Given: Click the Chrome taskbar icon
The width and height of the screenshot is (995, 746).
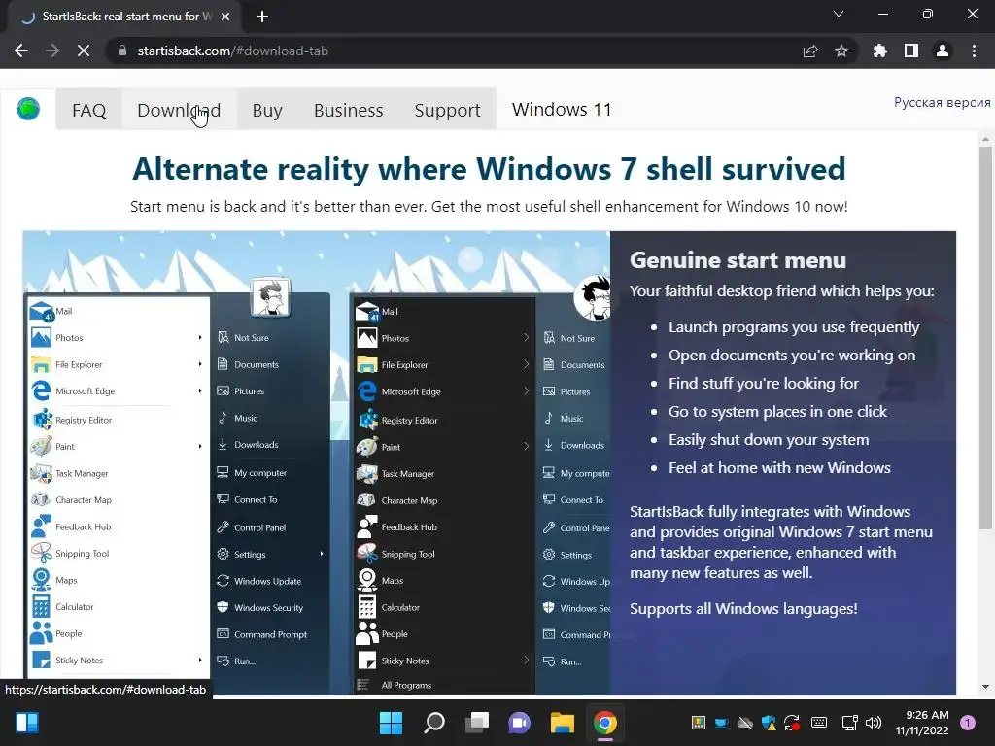Looking at the screenshot, I should 605,723.
